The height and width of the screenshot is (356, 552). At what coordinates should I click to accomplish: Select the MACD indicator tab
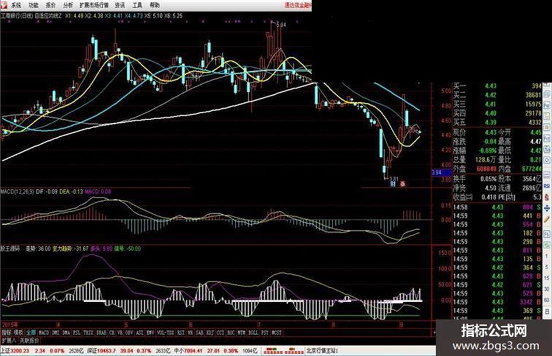44,333
